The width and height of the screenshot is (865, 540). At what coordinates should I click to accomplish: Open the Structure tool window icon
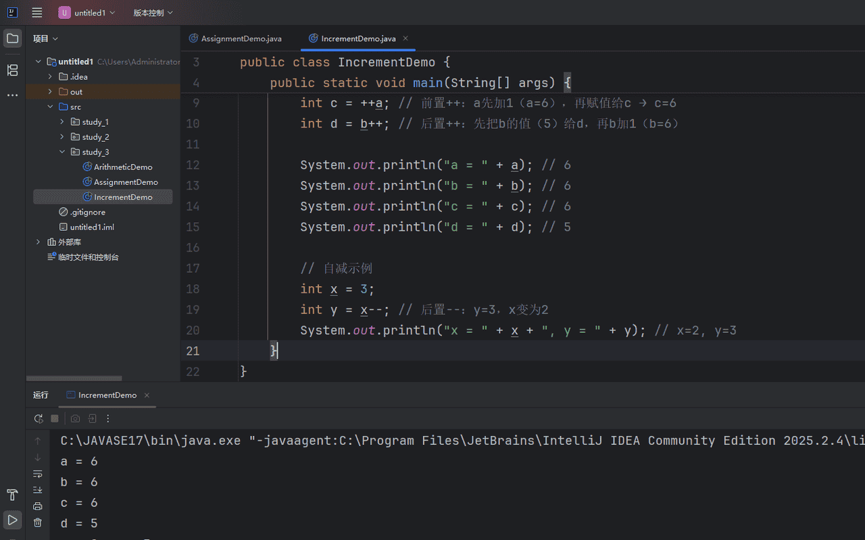click(x=12, y=70)
